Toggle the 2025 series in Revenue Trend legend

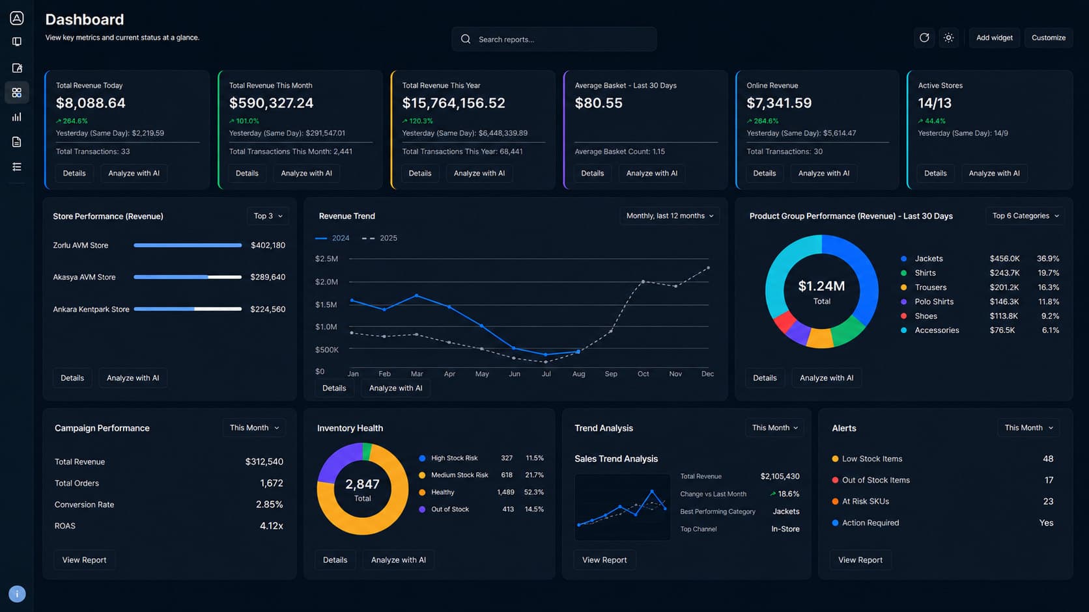[x=380, y=238]
